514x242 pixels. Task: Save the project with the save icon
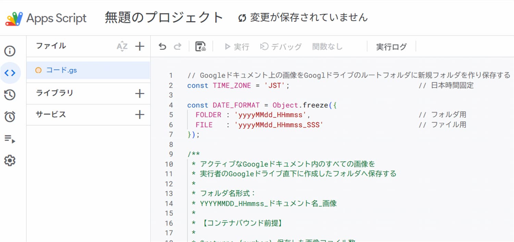pyautogui.click(x=200, y=46)
